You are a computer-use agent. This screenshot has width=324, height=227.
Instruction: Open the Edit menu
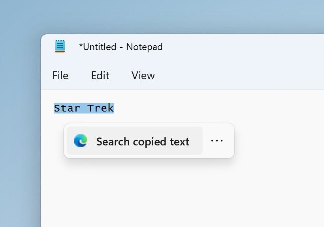[x=100, y=75]
